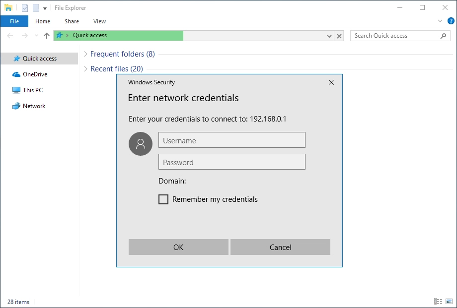
Task: Click the 28 items status text
Action: [x=18, y=302]
